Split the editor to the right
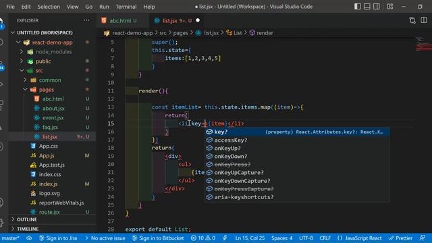 (x=424, y=20)
